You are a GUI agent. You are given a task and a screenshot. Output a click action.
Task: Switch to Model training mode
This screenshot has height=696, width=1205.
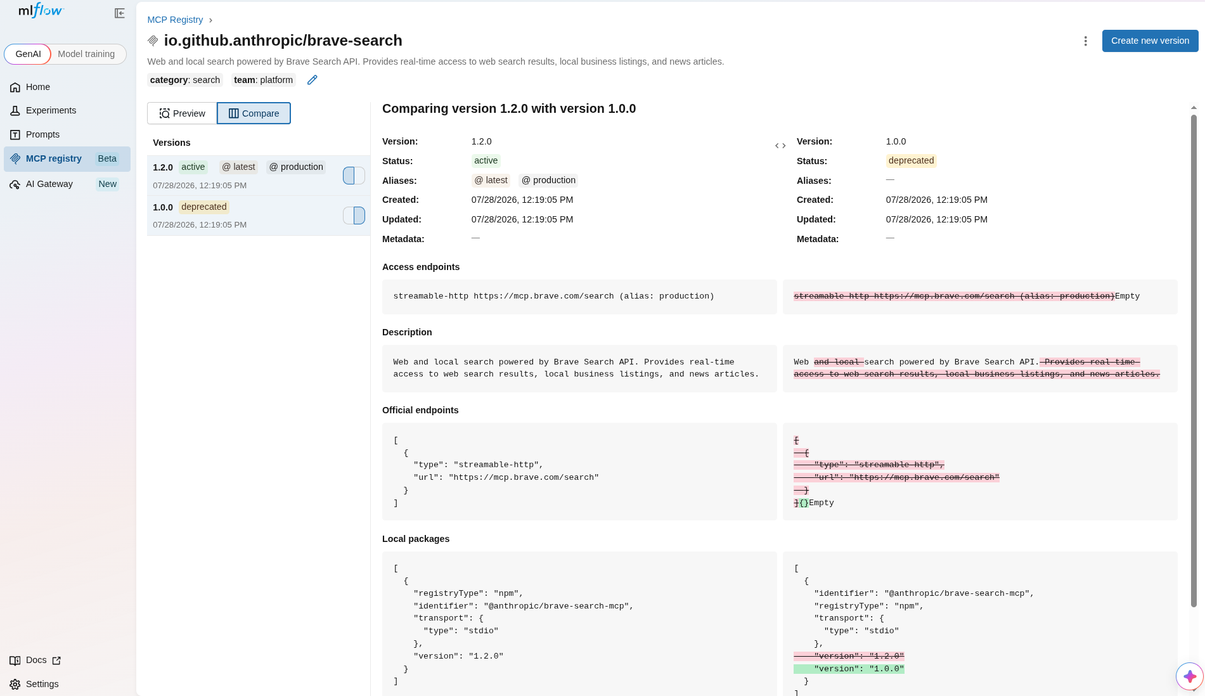86,54
